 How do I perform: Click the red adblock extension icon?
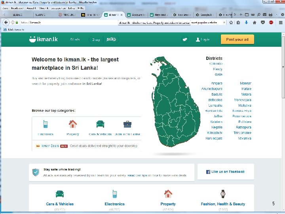pos(271,22)
